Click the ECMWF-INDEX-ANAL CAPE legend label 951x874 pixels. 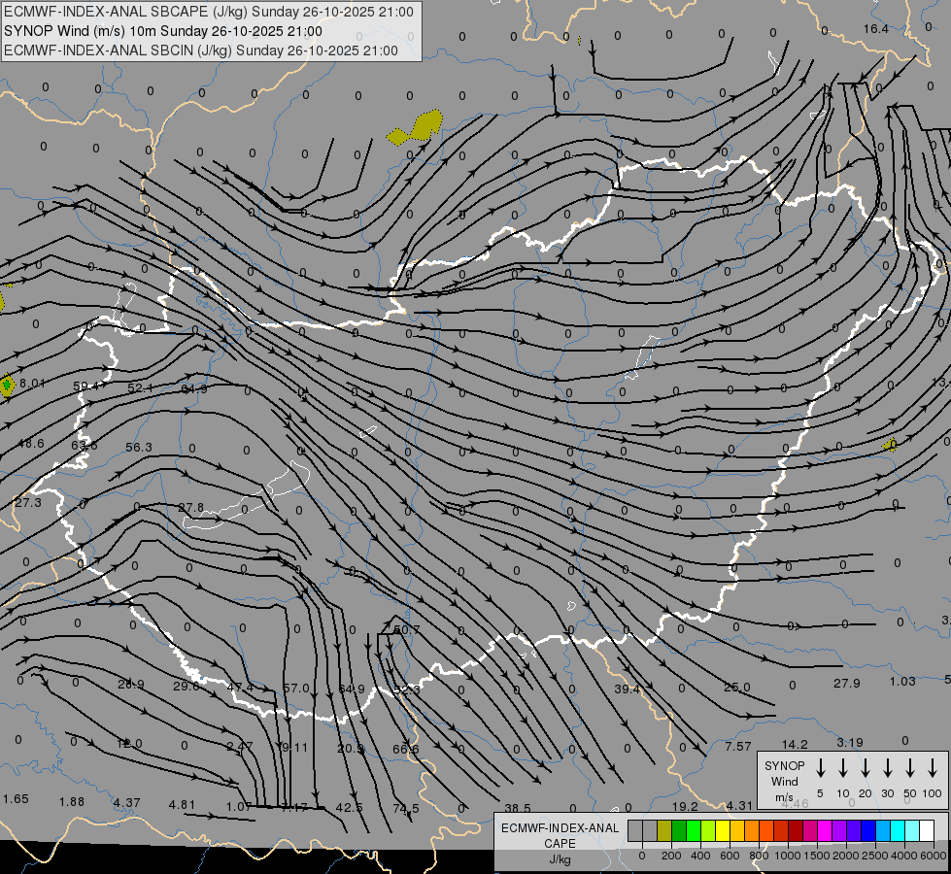point(560,843)
